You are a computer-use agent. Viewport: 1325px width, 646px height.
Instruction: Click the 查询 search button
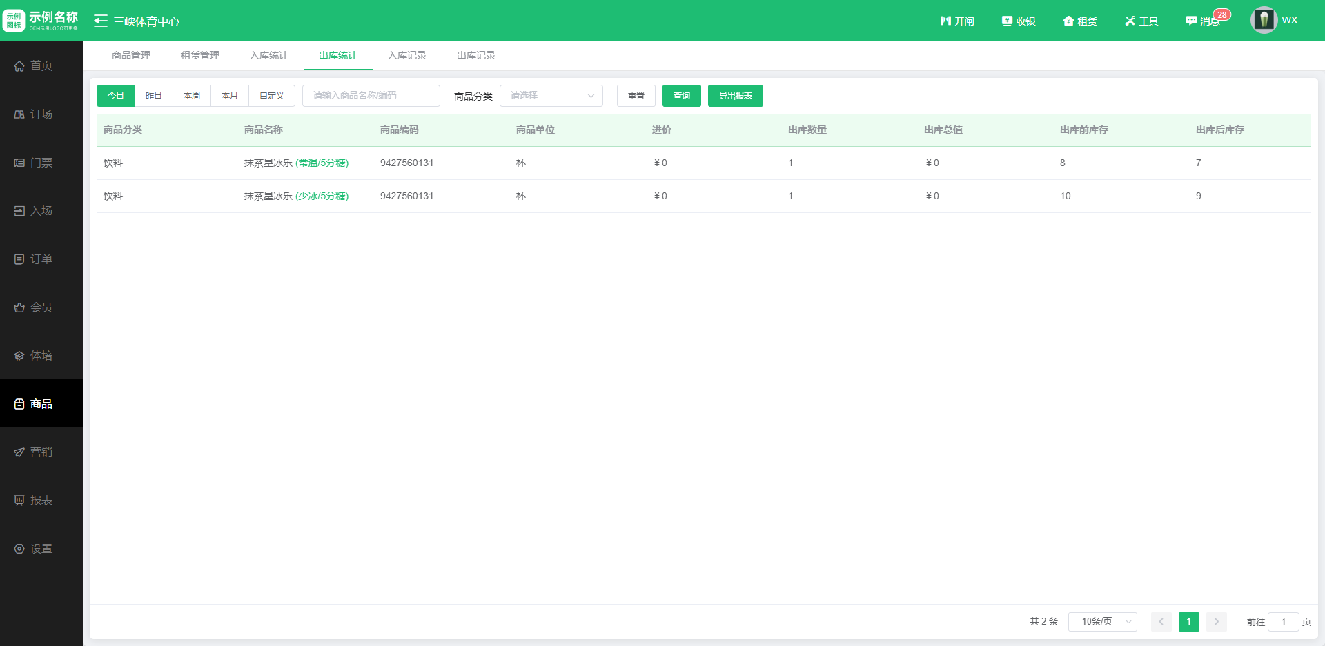pyautogui.click(x=681, y=96)
